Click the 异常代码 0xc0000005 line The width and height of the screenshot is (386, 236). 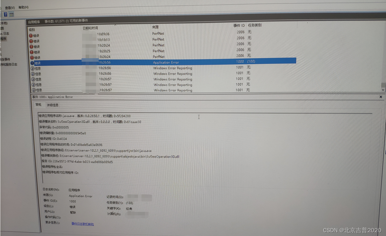coord(54,127)
